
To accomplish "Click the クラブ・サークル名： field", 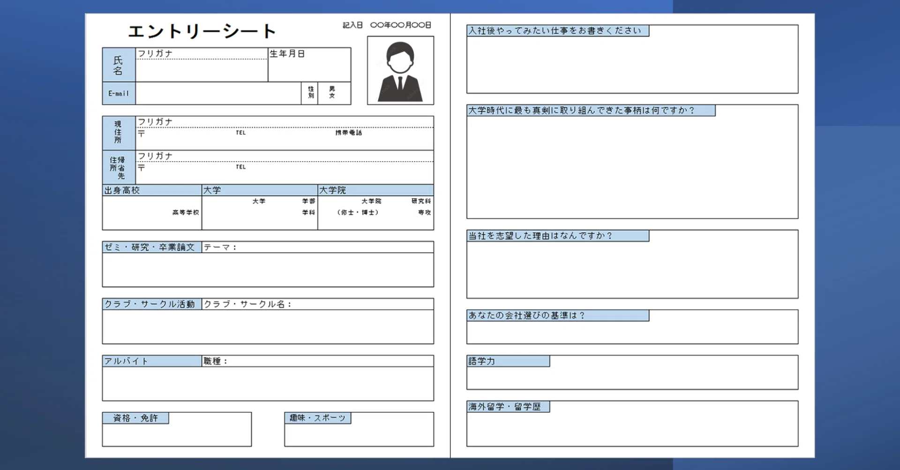I will (x=318, y=304).
